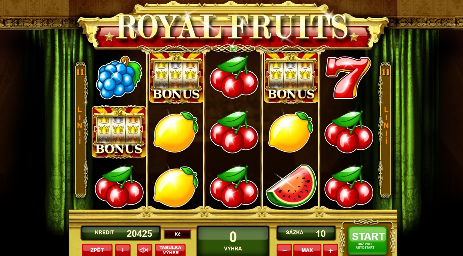Increase bet with plus button
The image size is (463, 256).
330,250
